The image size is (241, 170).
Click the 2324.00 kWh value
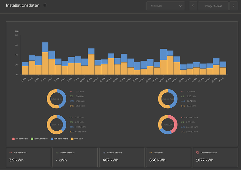(192, 127)
